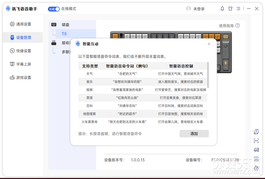Open 游戏设置 in the sidebar
The height and width of the screenshot is (179, 265).
(x=23, y=77)
